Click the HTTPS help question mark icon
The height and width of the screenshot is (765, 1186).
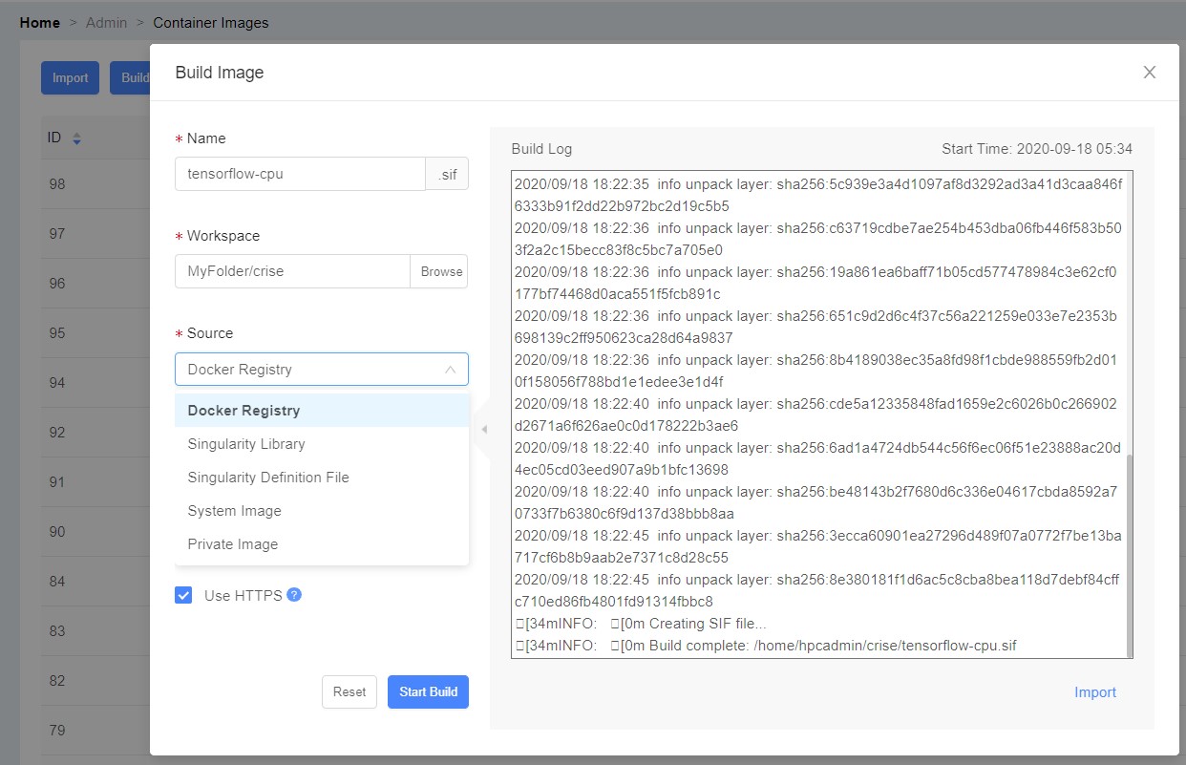point(294,595)
